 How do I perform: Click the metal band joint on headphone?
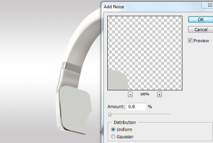pos(72,67)
